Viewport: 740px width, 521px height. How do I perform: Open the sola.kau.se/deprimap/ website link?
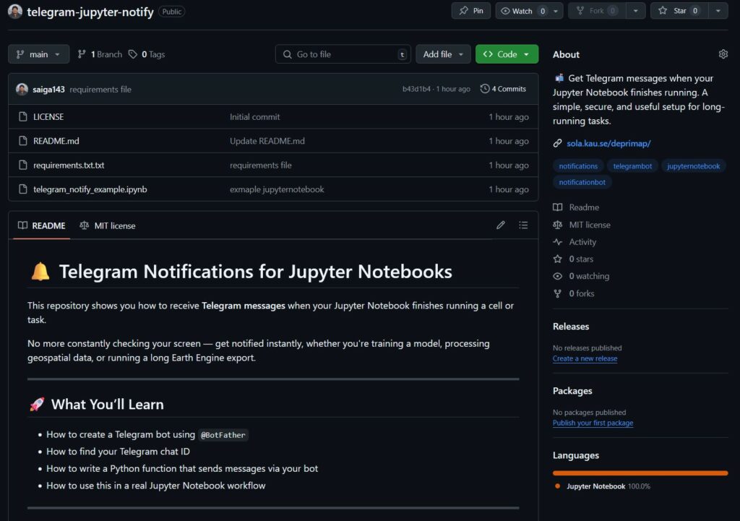point(608,143)
